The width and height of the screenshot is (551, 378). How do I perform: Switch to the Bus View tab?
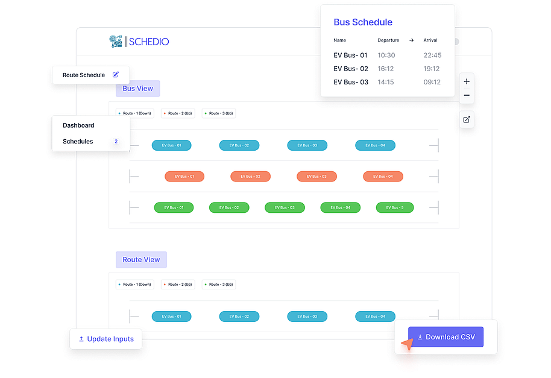pos(137,89)
